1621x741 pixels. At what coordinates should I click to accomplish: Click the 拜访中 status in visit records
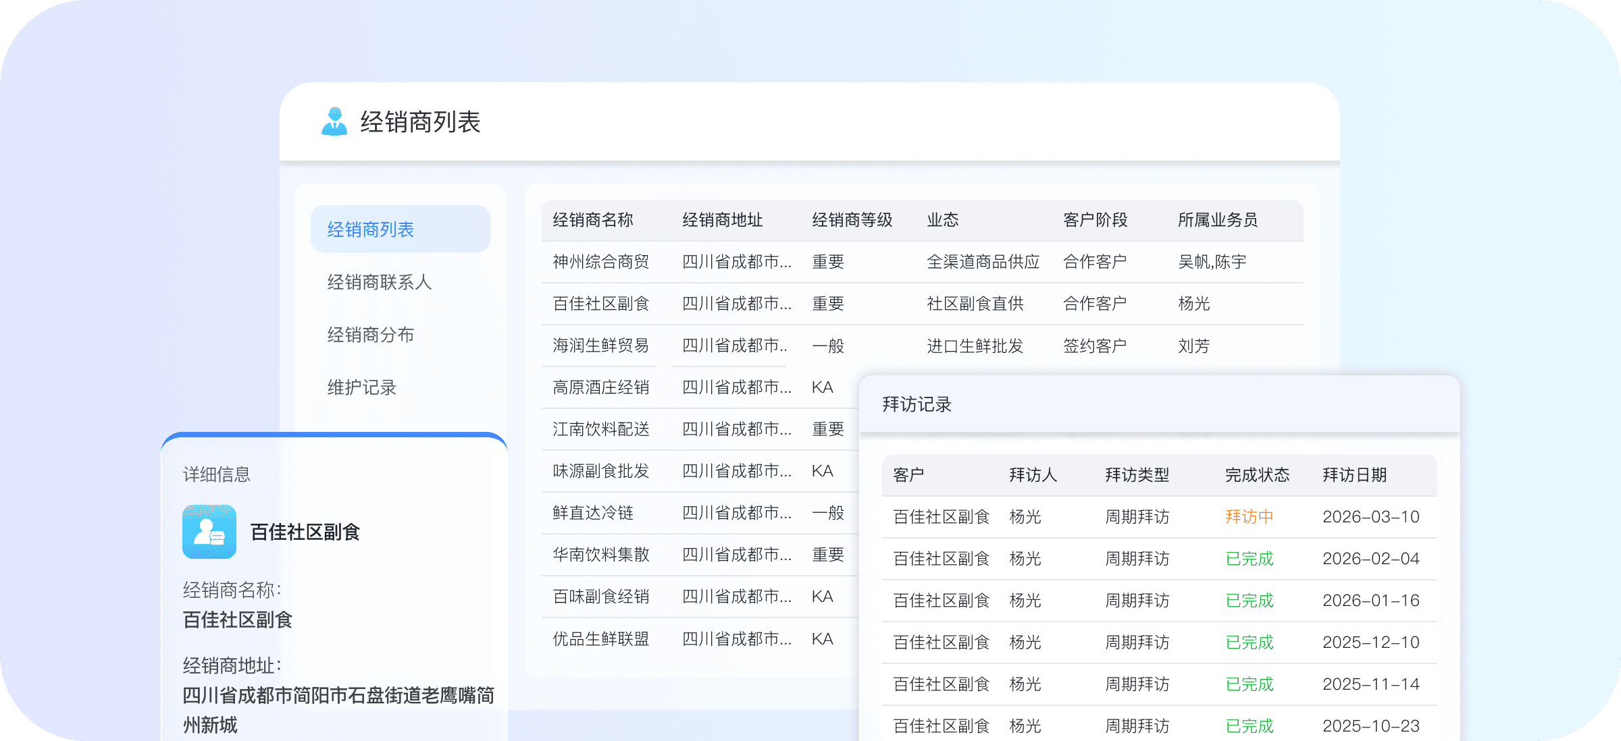1249,517
